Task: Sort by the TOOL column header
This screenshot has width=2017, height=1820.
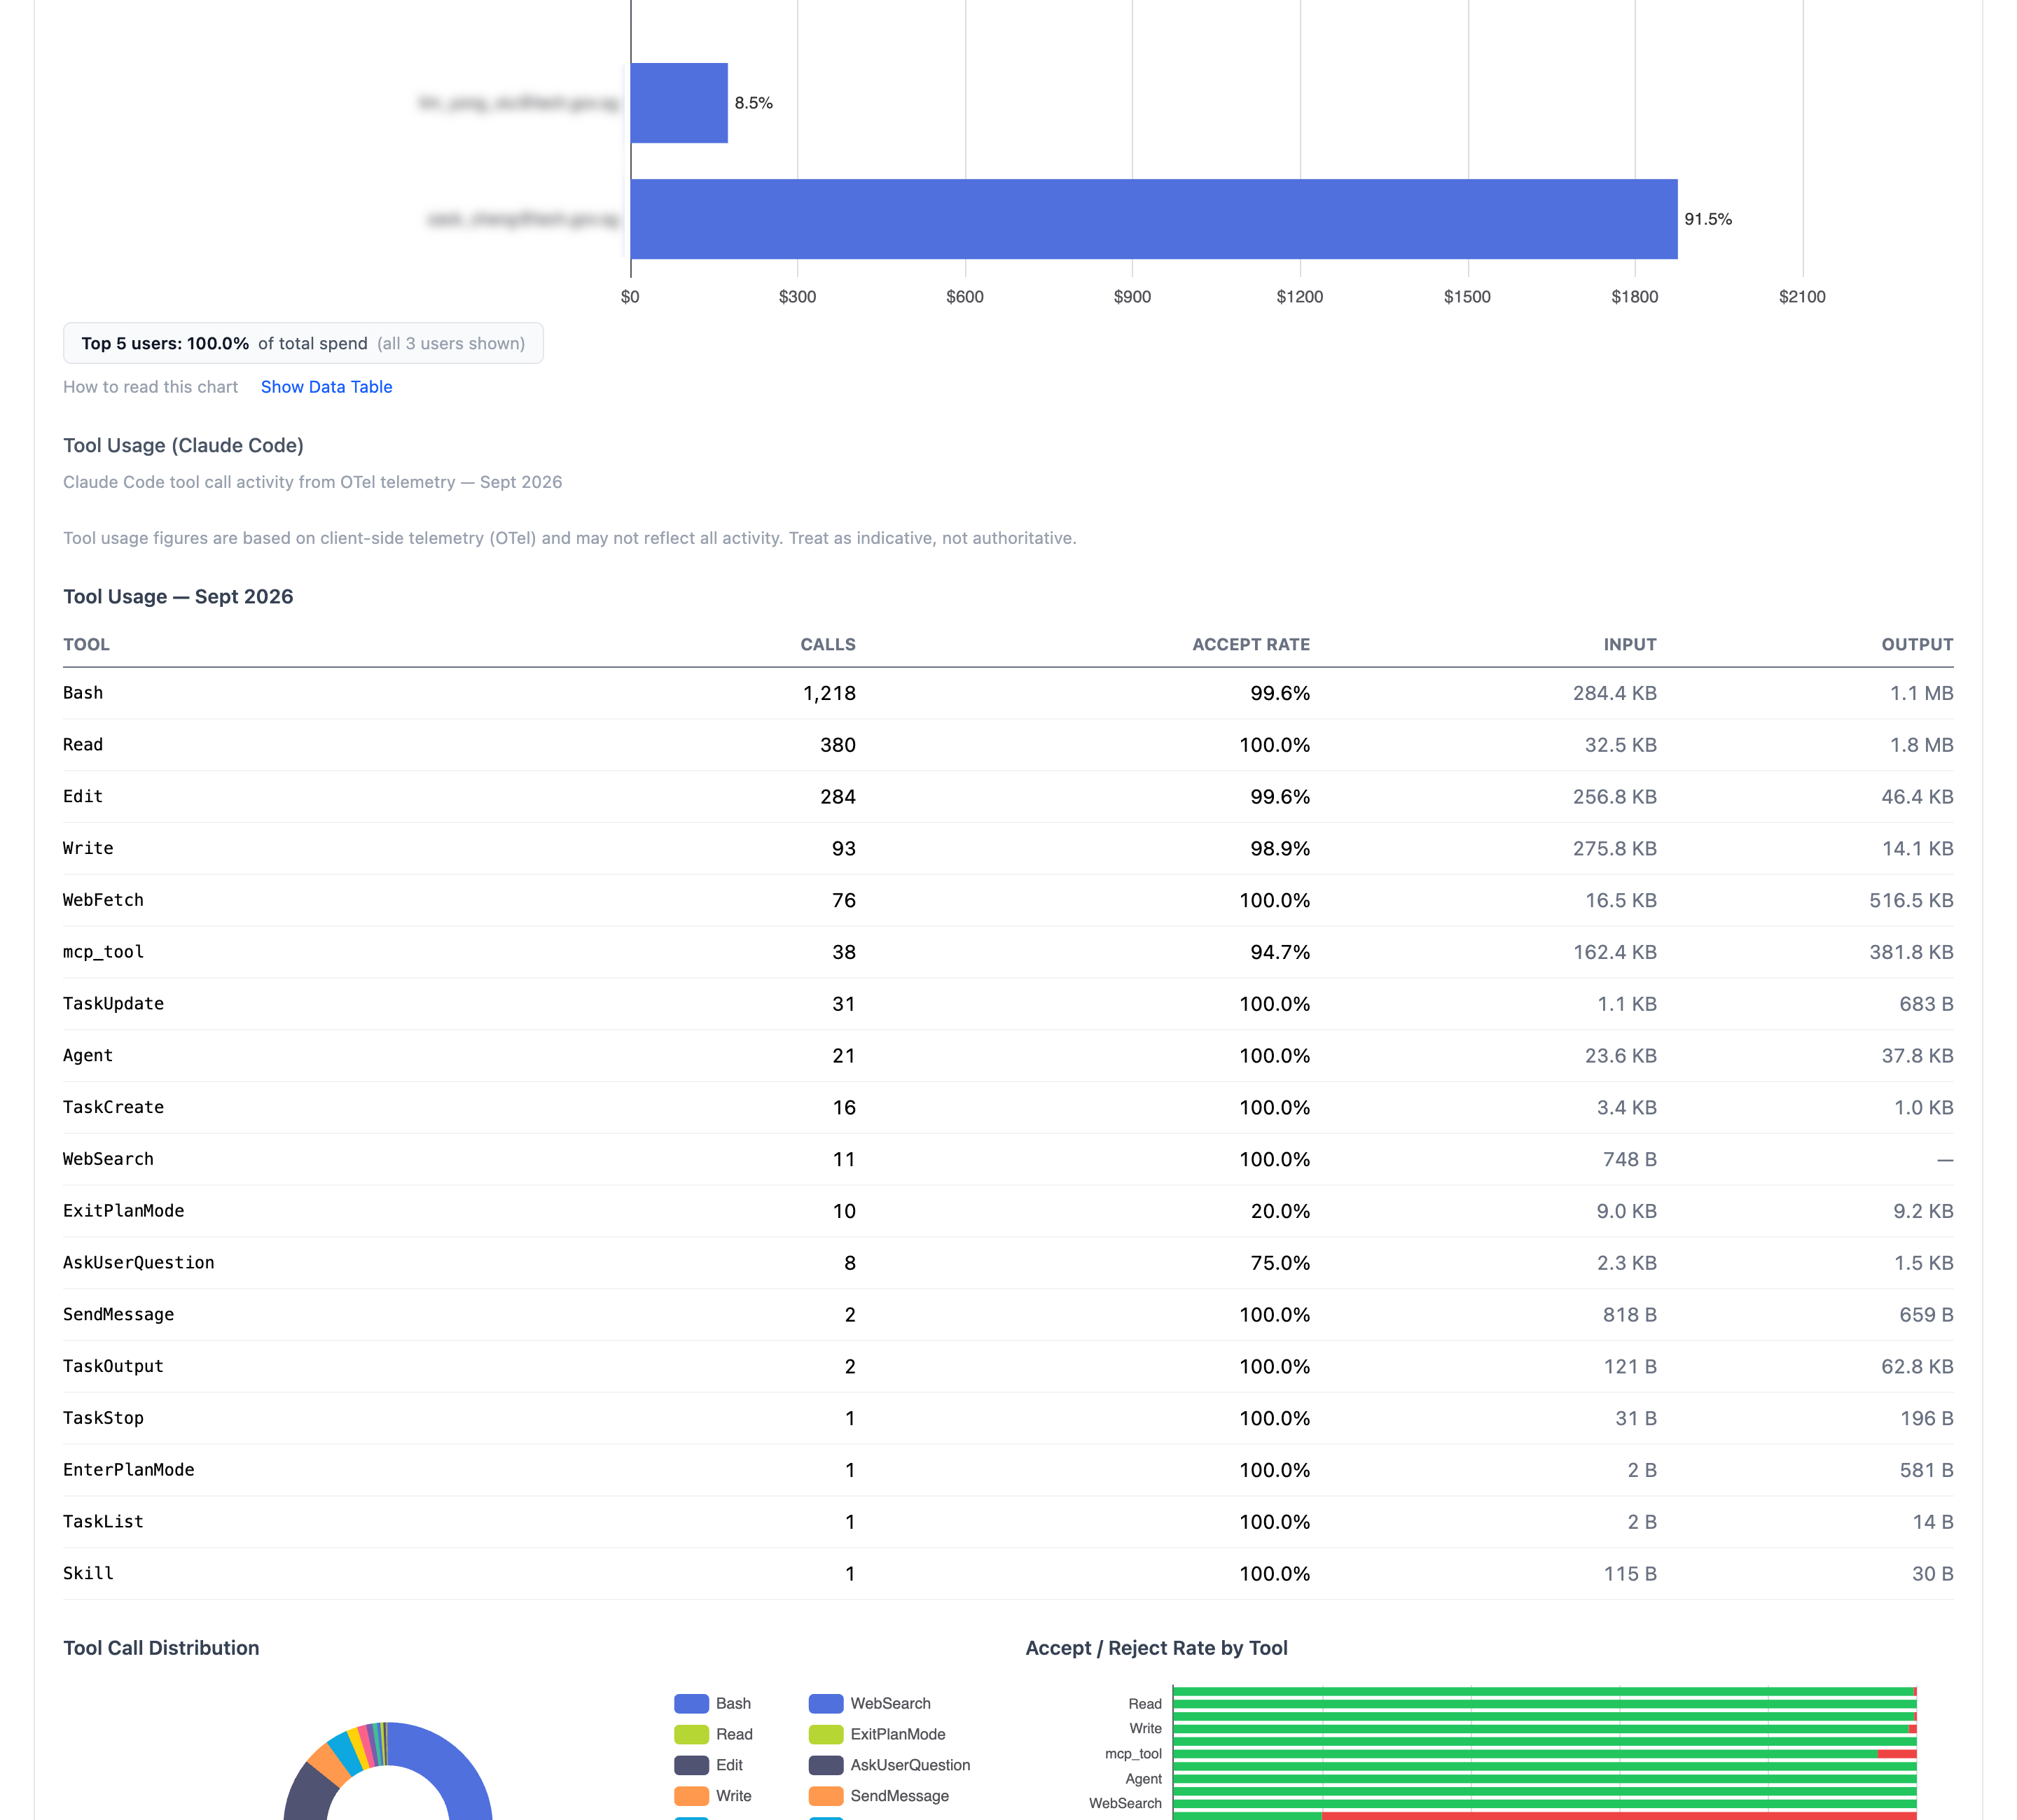Action: click(86, 644)
